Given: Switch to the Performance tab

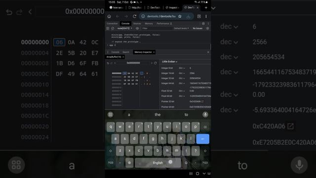Looking at the screenshot, I should pyautogui.click(x=164, y=24).
